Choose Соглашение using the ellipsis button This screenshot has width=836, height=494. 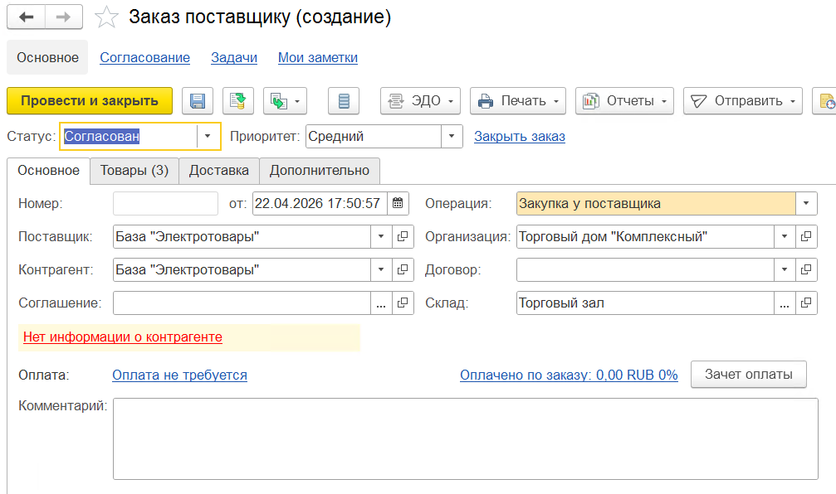[x=381, y=303]
